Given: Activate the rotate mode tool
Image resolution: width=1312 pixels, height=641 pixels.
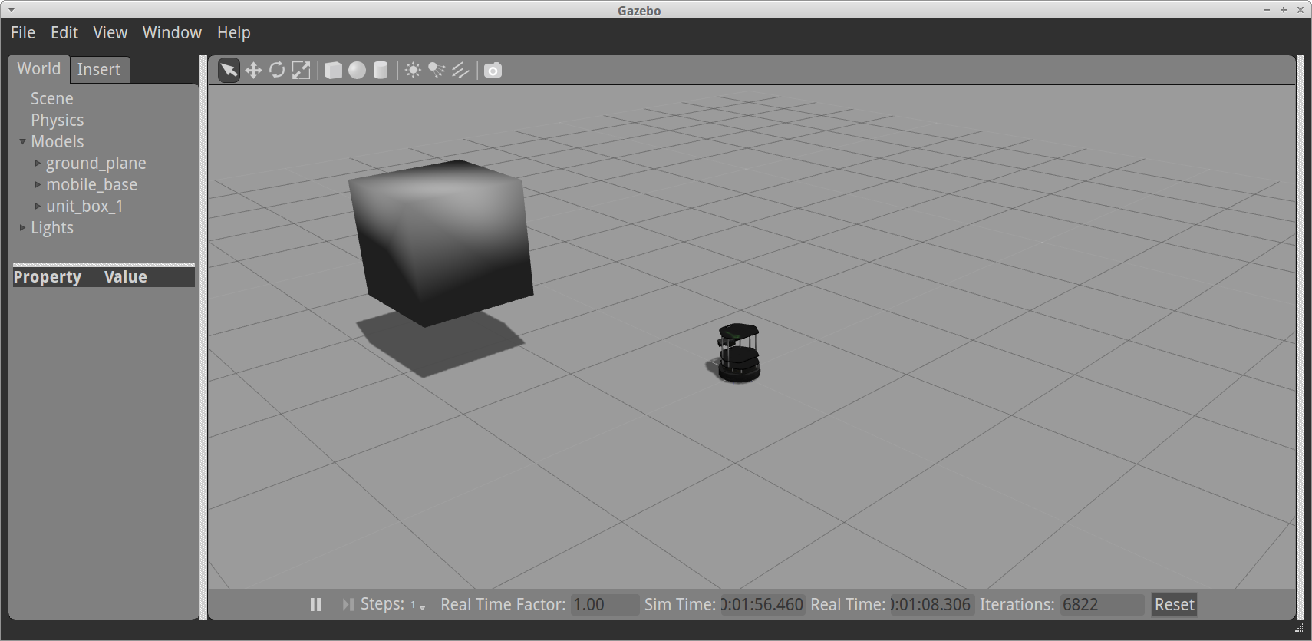Looking at the screenshot, I should pyautogui.click(x=277, y=71).
